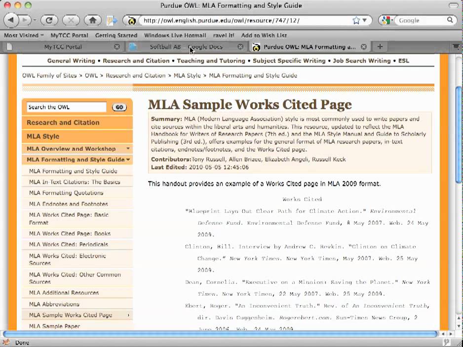Click the GO search button
463x347 pixels.
(119, 107)
